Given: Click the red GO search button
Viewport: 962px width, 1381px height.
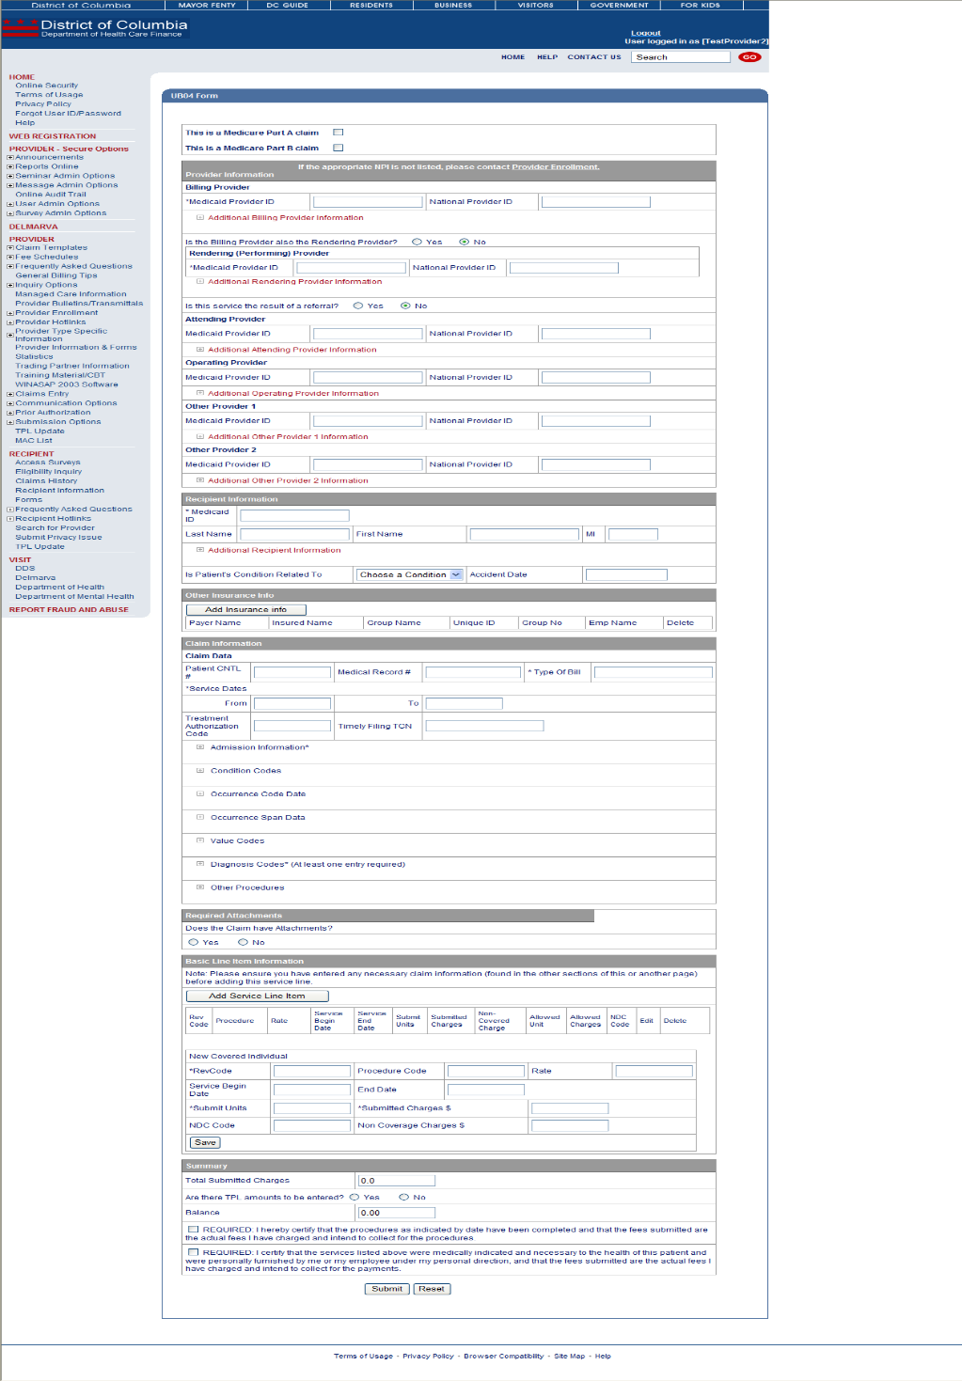Looking at the screenshot, I should coord(749,57).
